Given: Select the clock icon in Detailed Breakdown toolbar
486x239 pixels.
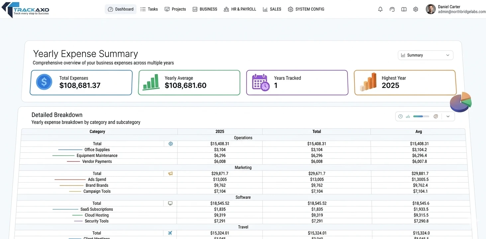Looking at the screenshot, I should click(x=400, y=116).
